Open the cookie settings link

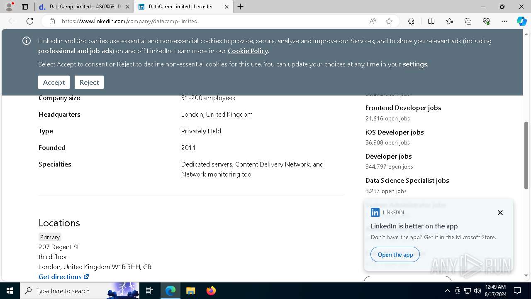(x=415, y=64)
